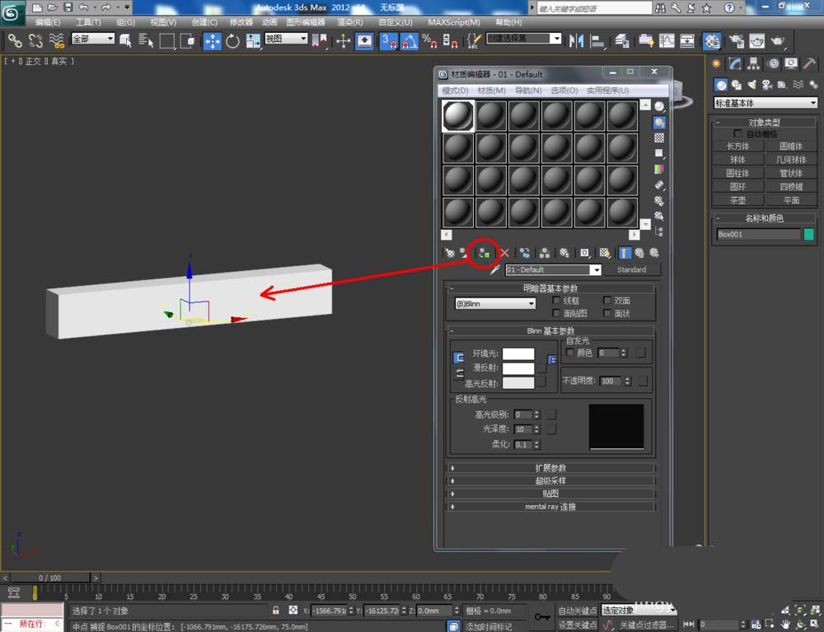Viewport: 824px width, 632px height.
Task: Toggle Angle Snap in main toolbar
Action: [410, 41]
